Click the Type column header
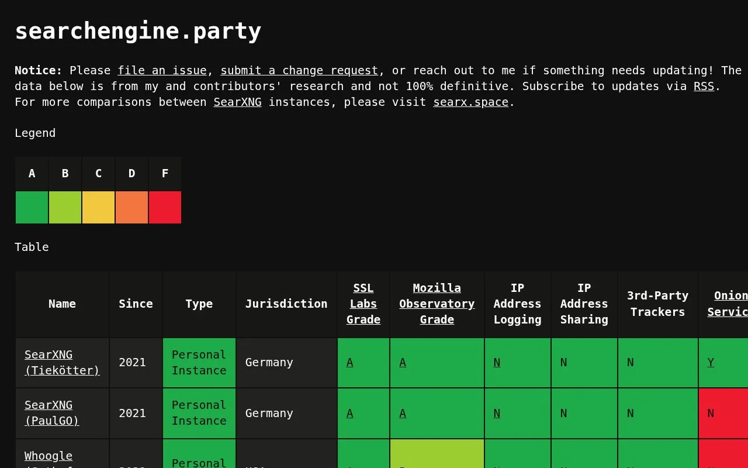The image size is (748, 468). (x=199, y=304)
